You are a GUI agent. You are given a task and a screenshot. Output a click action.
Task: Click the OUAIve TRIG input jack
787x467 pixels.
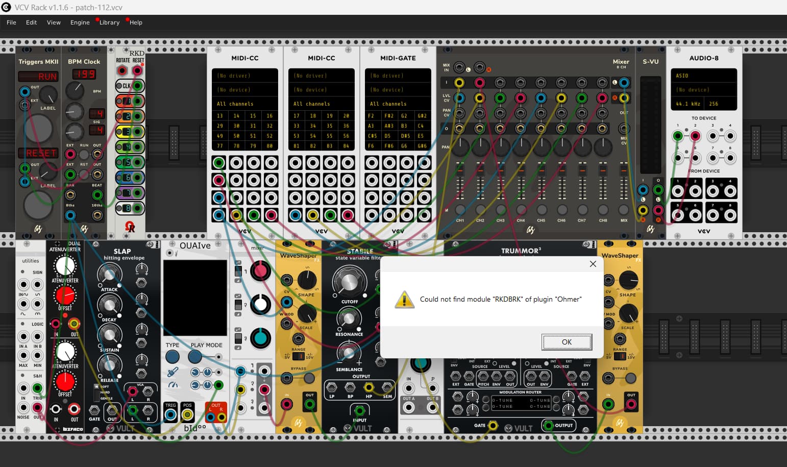pos(170,415)
